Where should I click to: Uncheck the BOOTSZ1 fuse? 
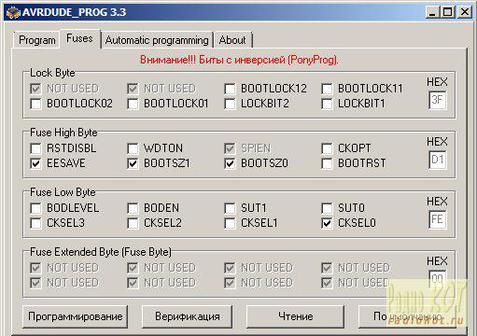(133, 163)
